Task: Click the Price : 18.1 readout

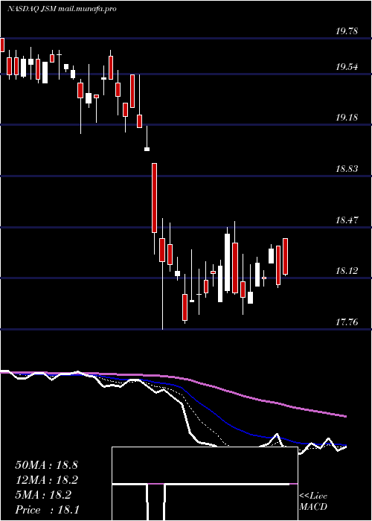Action: [47, 510]
